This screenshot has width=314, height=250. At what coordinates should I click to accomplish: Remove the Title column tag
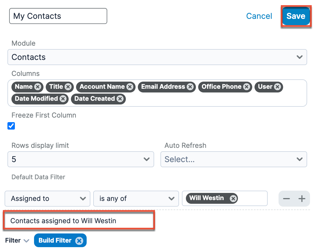(x=68, y=87)
